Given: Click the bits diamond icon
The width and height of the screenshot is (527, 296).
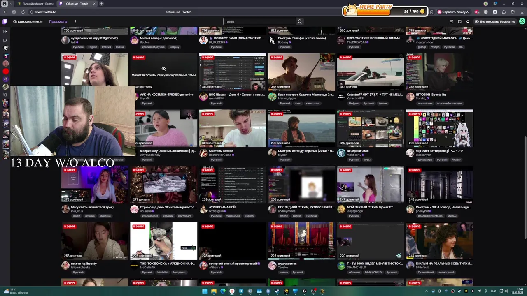Looking at the screenshot, I should (468, 21).
